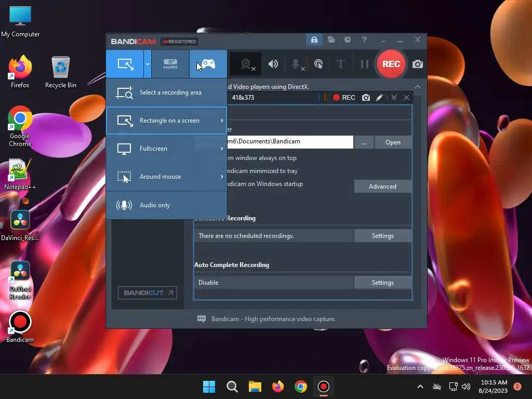Viewport: 532px width, 399px height.
Task: Click the chat bubble icon in status bar
Action: coord(202,319)
